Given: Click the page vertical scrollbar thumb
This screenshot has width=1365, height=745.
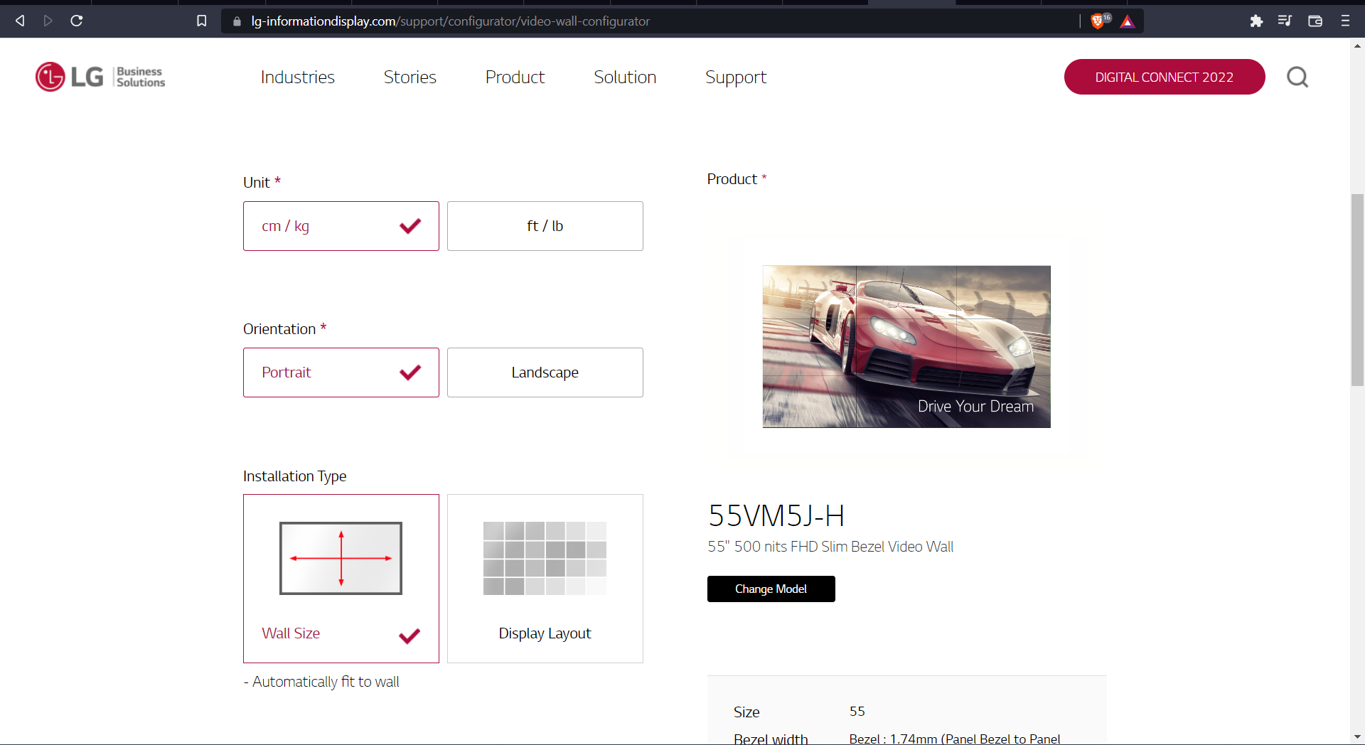Looking at the screenshot, I should pyautogui.click(x=1358, y=290).
